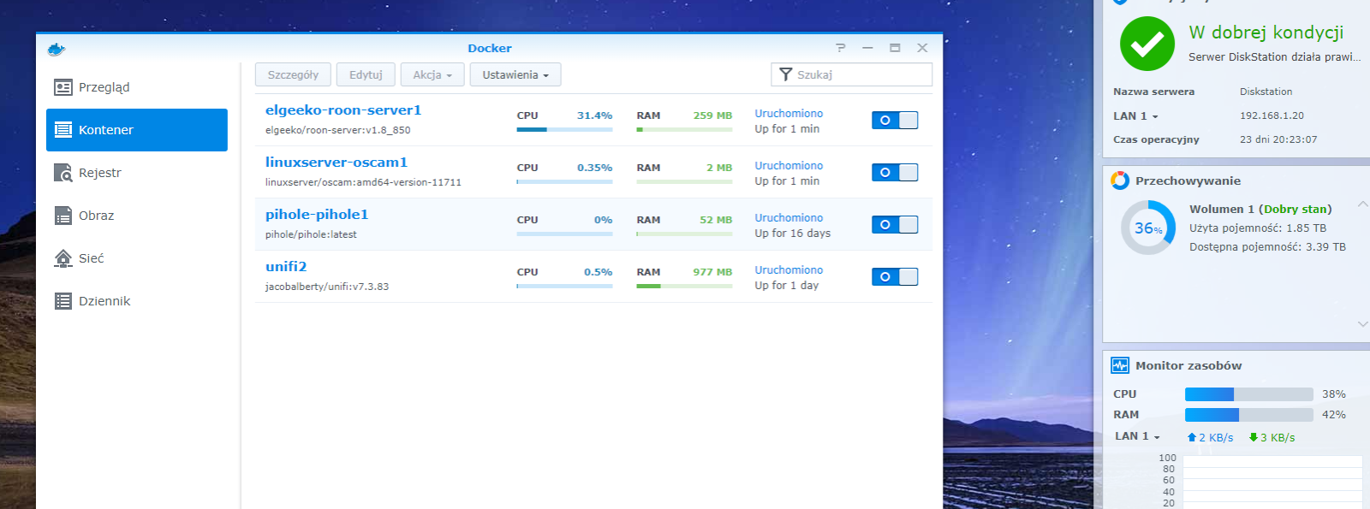Open the LAN 1 dropdown in Monitor zasobów

tap(1137, 436)
